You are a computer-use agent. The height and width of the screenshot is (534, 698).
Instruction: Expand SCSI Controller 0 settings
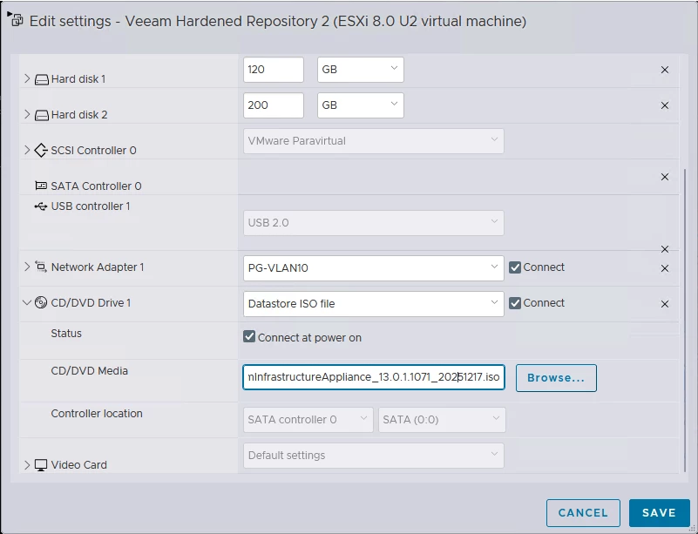tap(27, 150)
